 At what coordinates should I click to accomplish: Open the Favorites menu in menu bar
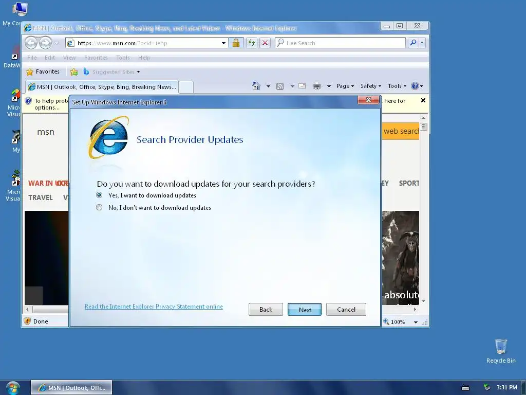(x=96, y=58)
